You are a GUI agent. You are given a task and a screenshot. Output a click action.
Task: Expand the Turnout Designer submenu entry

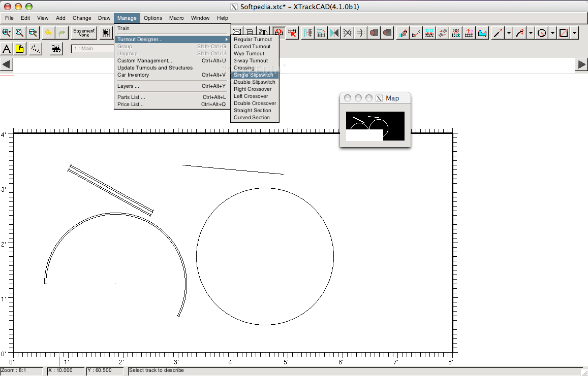[172, 39]
